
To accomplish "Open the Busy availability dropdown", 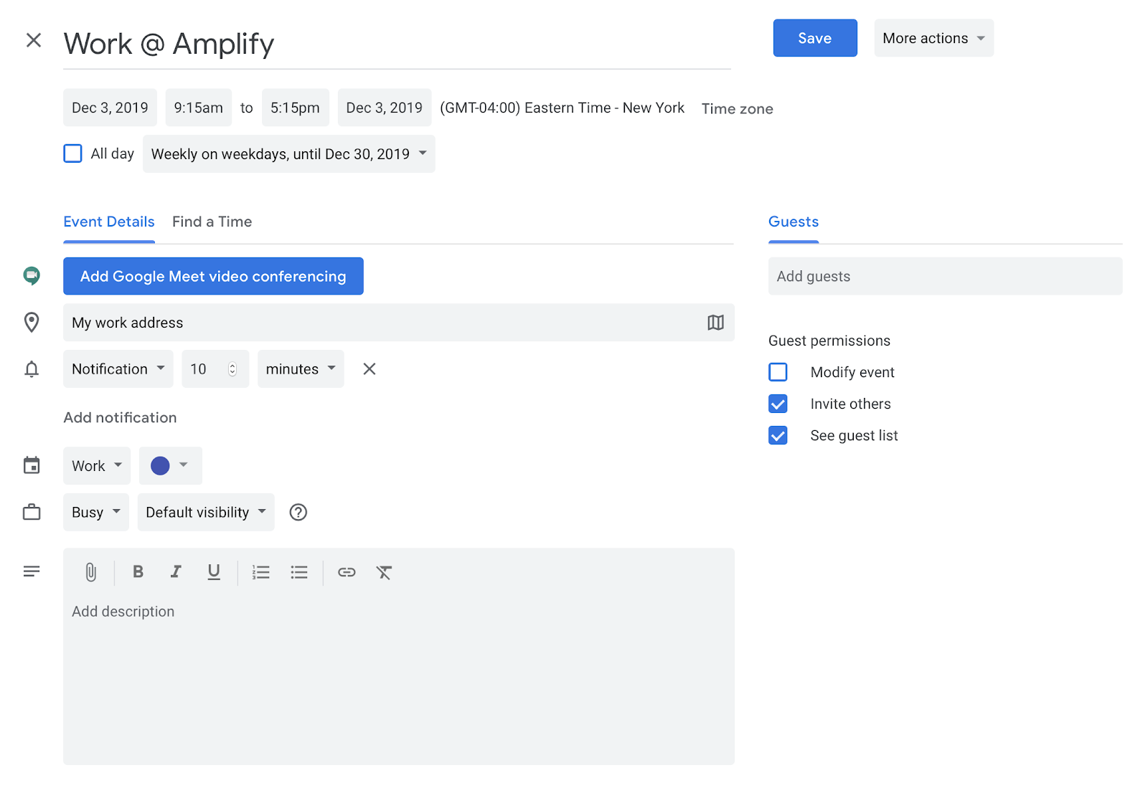I will [x=96, y=513].
